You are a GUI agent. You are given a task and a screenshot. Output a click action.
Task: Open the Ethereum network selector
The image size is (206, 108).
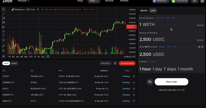(161, 1)
